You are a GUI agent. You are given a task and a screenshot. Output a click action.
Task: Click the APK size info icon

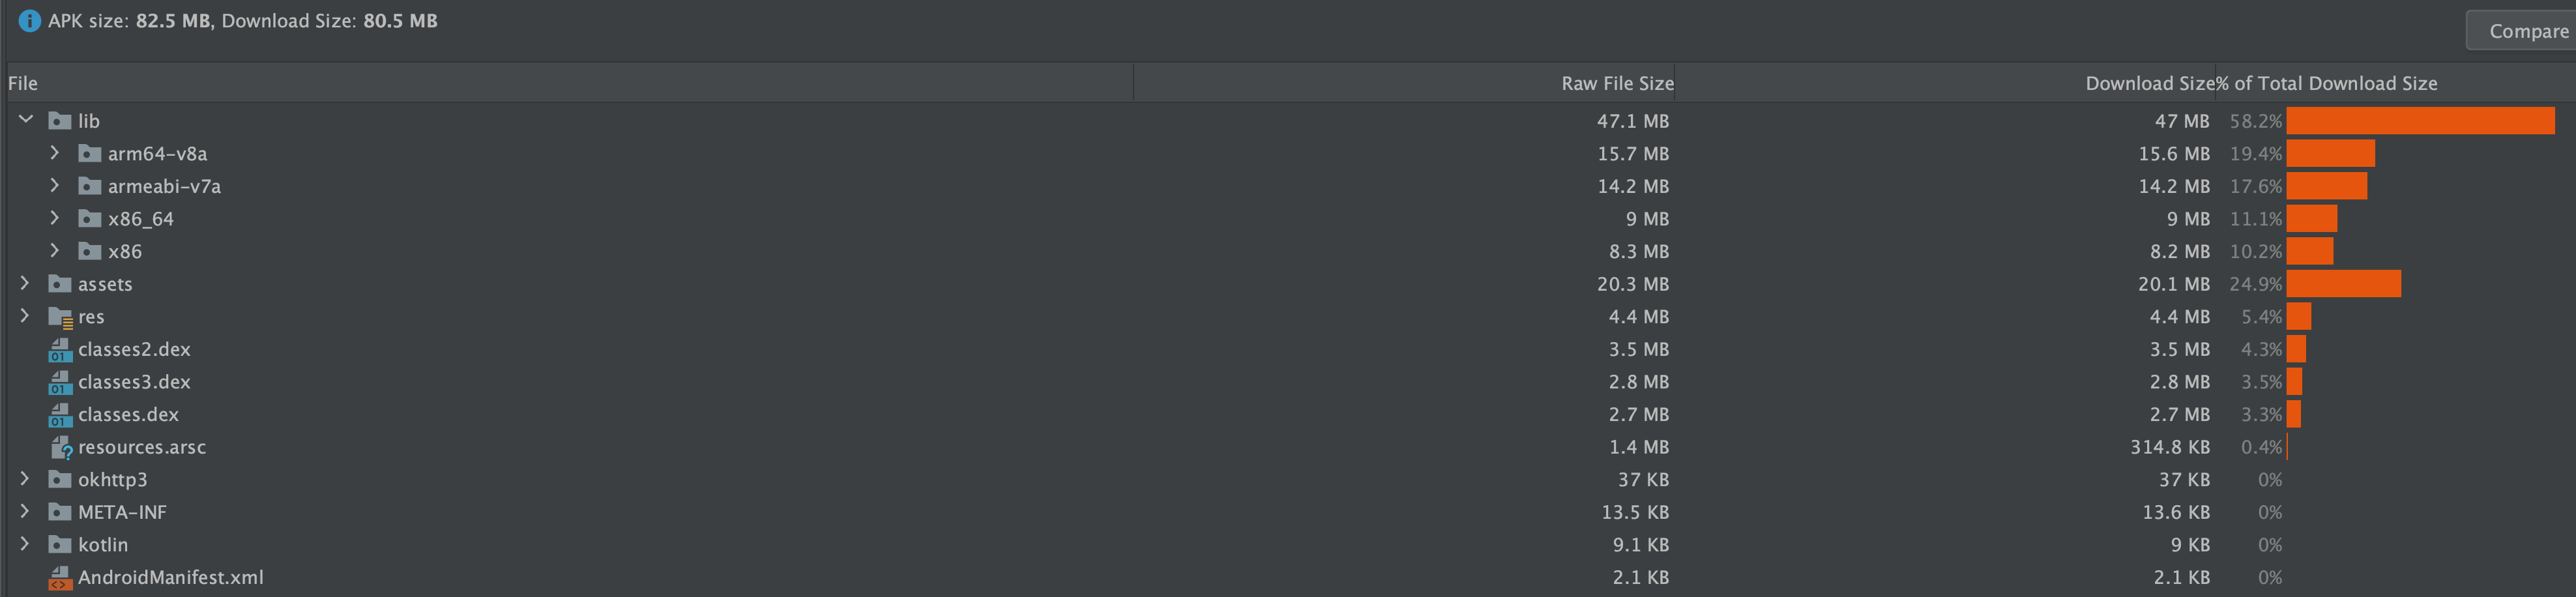(30, 21)
